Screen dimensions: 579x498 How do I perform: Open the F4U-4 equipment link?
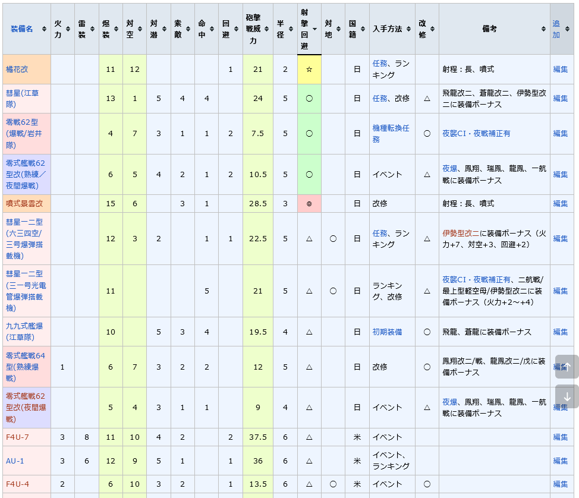coord(17,484)
